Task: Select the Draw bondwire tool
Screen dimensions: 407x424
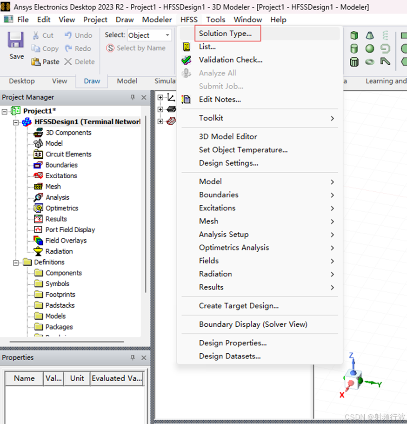Action: 386,62
